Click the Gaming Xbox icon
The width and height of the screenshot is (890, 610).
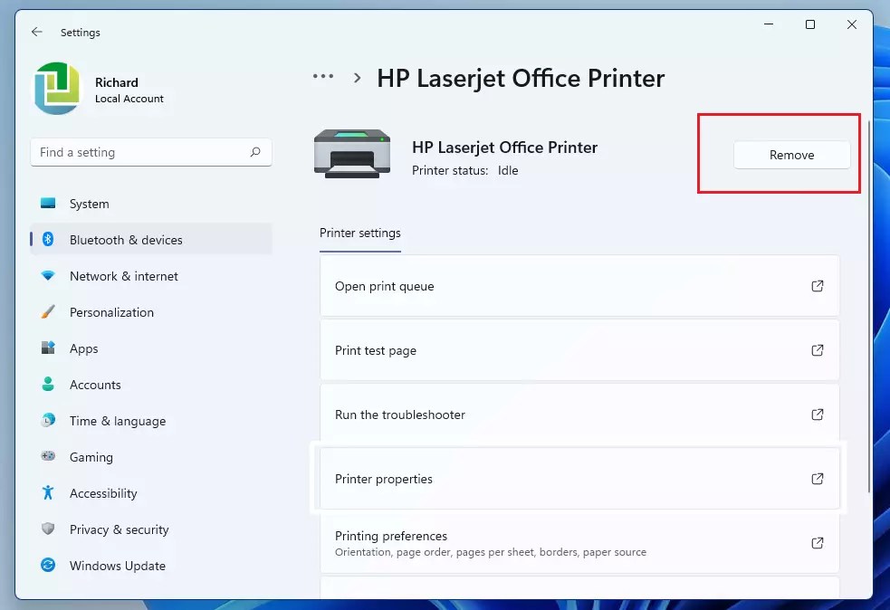(48, 457)
